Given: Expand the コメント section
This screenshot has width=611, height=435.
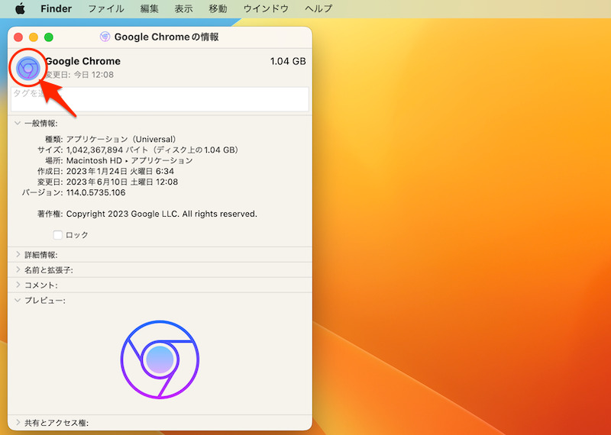Looking at the screenshot, I should click(18, 285).
